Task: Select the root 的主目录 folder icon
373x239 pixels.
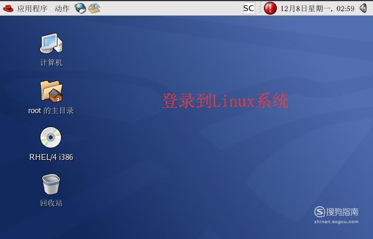Action: (x=52, y=91)
